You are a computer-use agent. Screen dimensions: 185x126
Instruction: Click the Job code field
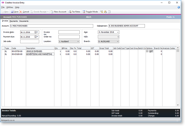(29, 41)
